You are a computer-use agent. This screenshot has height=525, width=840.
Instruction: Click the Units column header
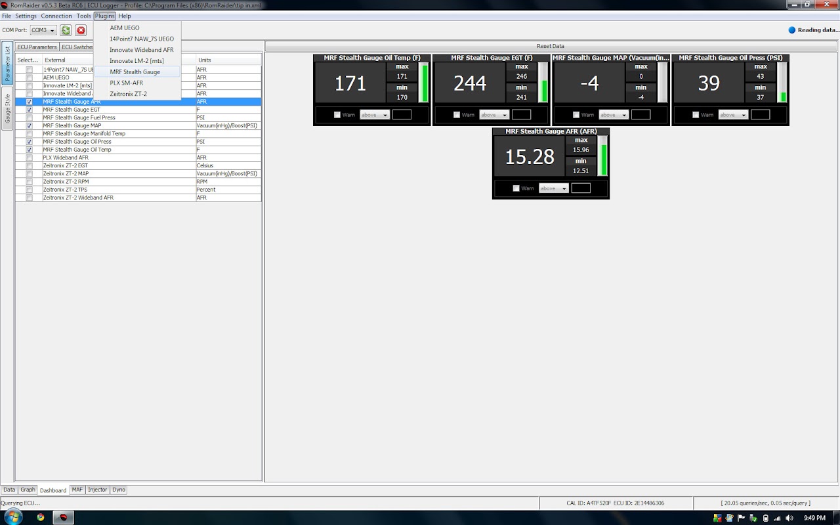coord(228,60)
